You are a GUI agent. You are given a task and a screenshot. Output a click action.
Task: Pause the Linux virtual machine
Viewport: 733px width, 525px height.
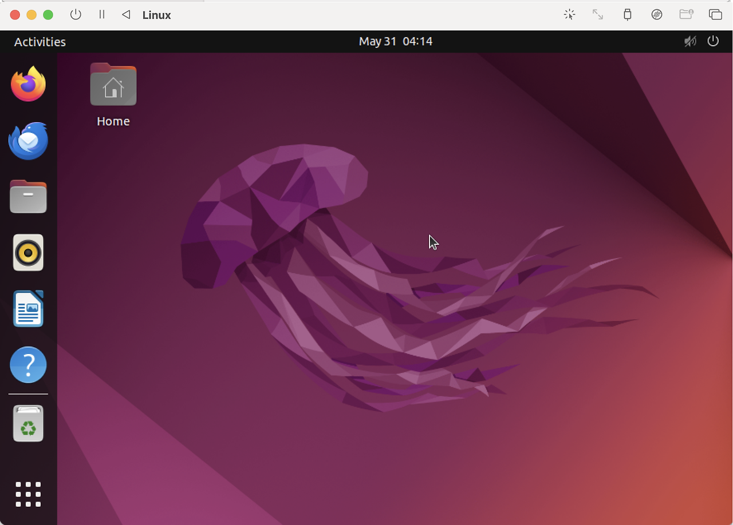coord(102,15)
